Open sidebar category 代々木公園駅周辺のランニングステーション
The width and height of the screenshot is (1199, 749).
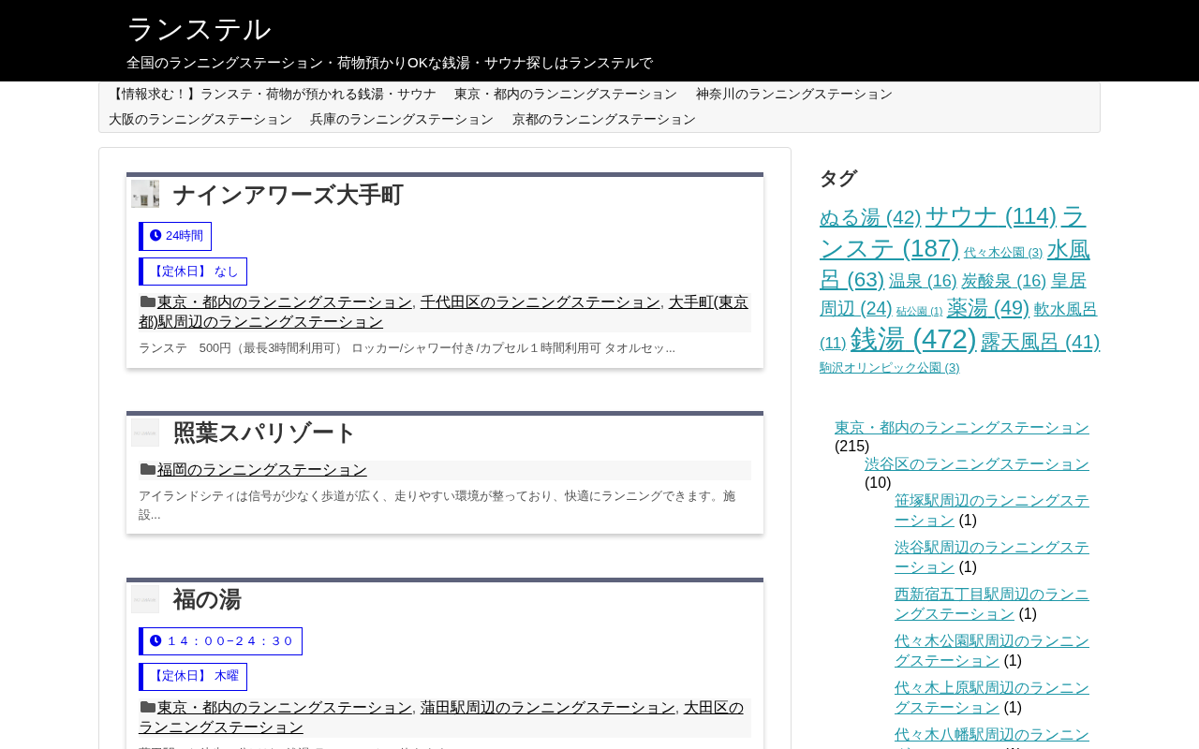992,651
